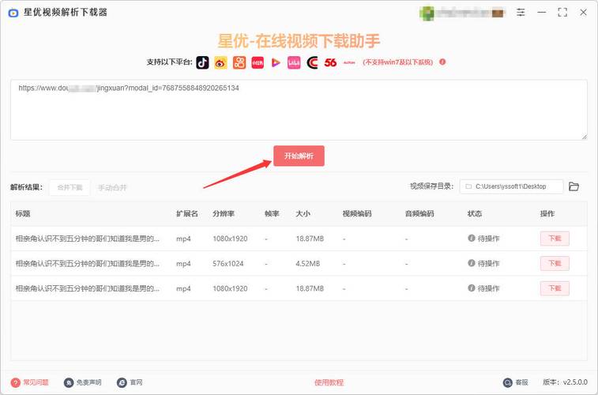Click the version v2.5.0.0 text
Image resolution: width=598 pixels, height=395 pixels.
click(565, 382)
